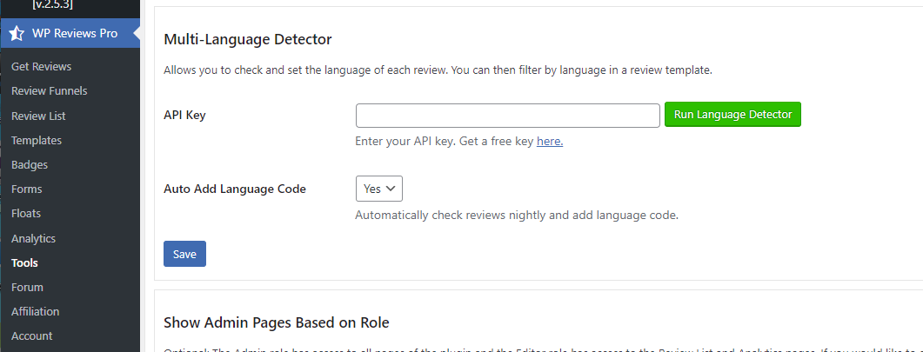
Task: Open the Account page
Action: tap(32, 336)
